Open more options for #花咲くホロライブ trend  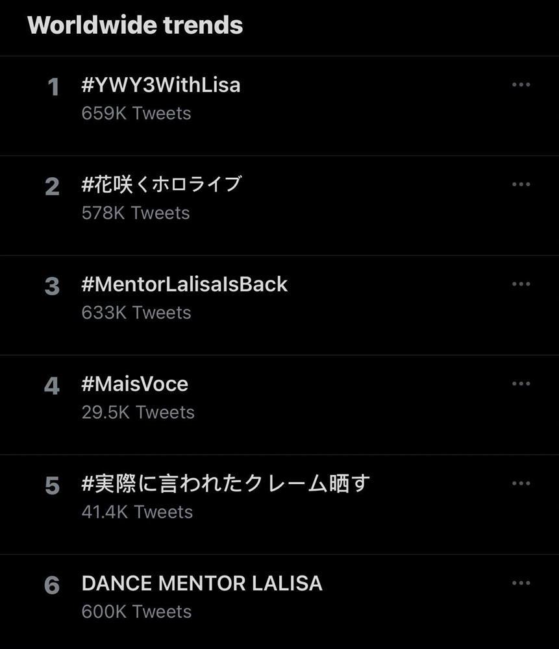521,184
